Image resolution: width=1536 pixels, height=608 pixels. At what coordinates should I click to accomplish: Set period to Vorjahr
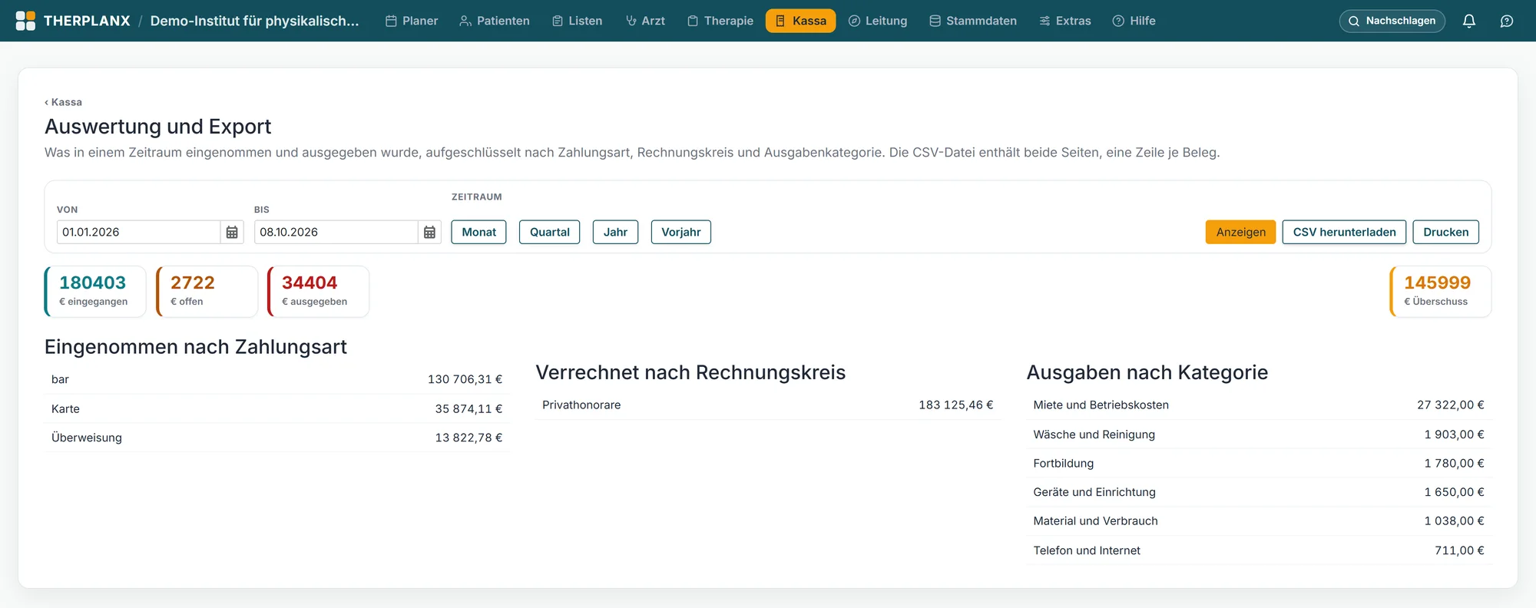click(681, 232)
